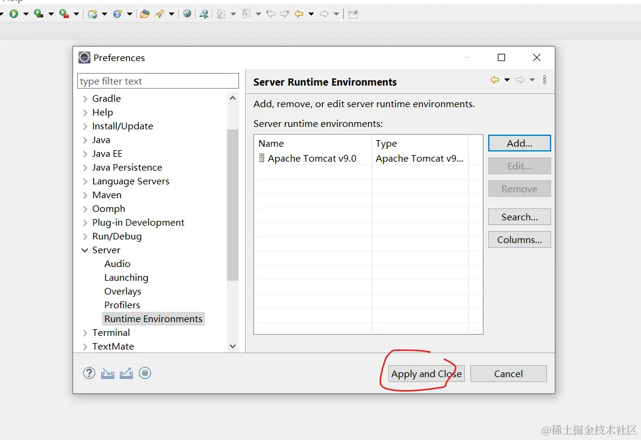The width and height of the screenshot is (641, 440).
Task: Open the Search tool dropdown arrow
Action: [x=172, y=14]
